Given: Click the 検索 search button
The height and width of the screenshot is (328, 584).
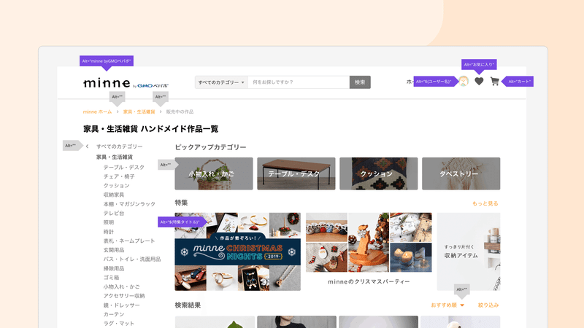Looking at the screenshot, I should 360,82.
